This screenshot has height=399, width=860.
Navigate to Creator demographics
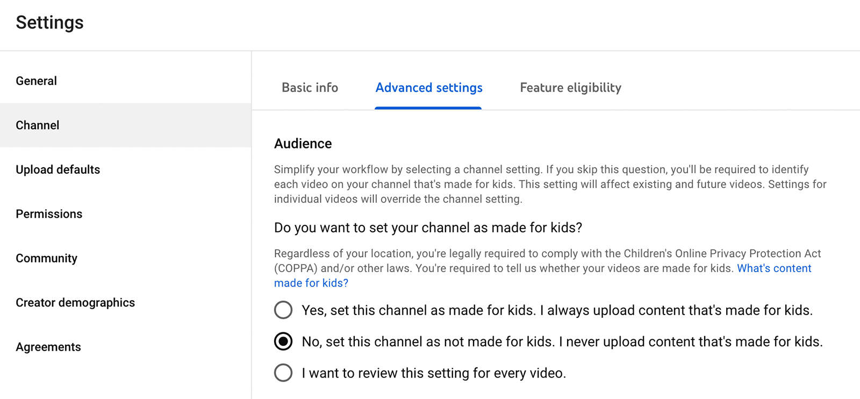75,303
